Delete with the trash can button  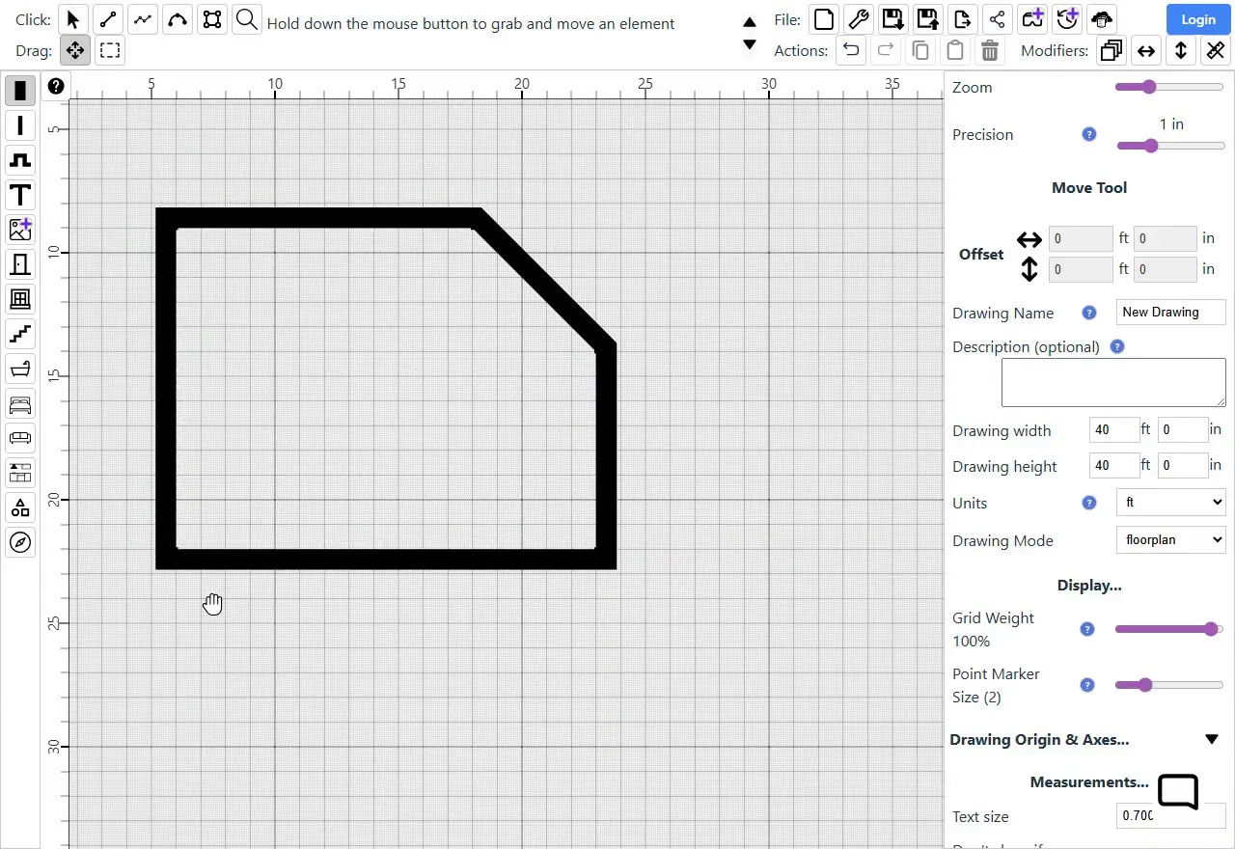(989, 50)
